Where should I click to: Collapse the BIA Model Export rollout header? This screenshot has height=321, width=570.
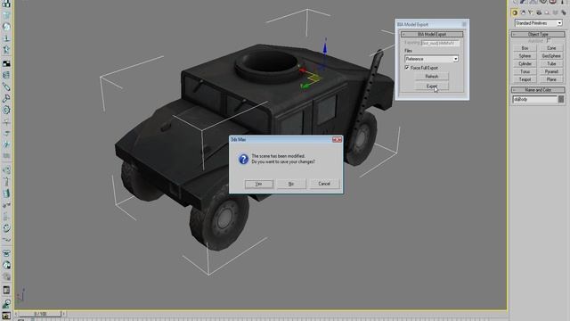click(x=432, y=34)
